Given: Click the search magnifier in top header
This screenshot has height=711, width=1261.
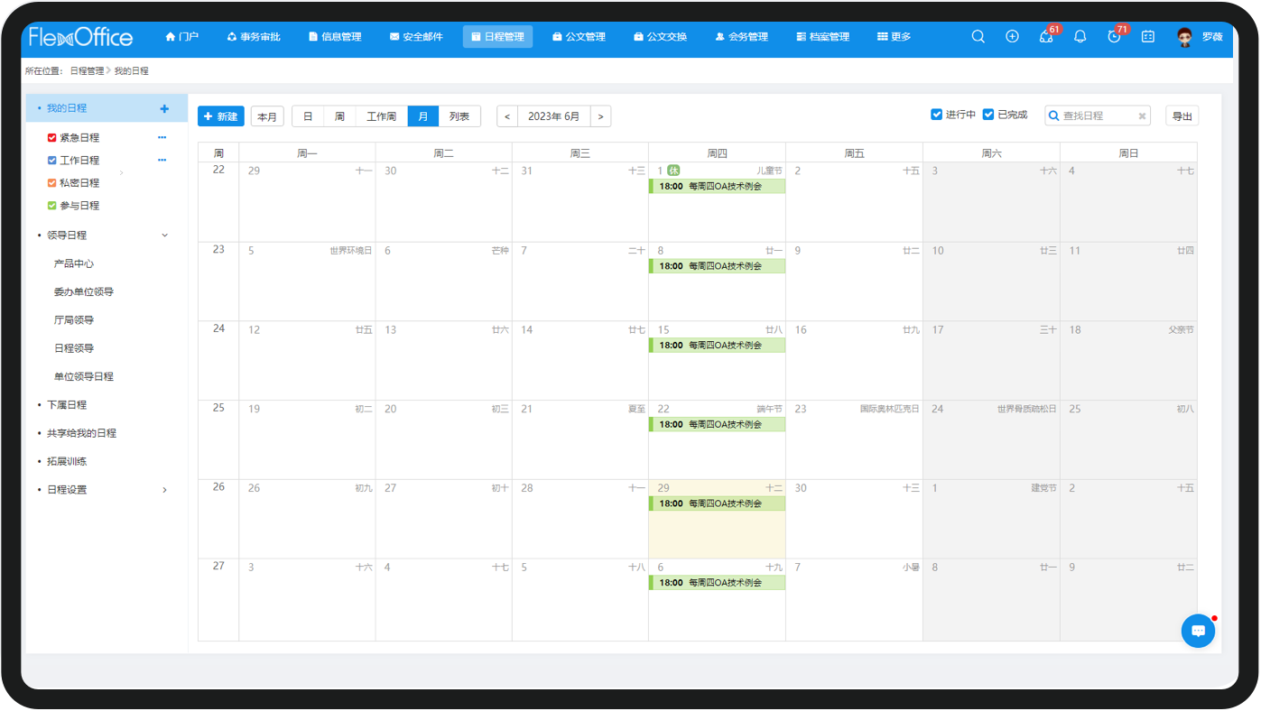Looking at the screenshot, I should click(978, 37).
